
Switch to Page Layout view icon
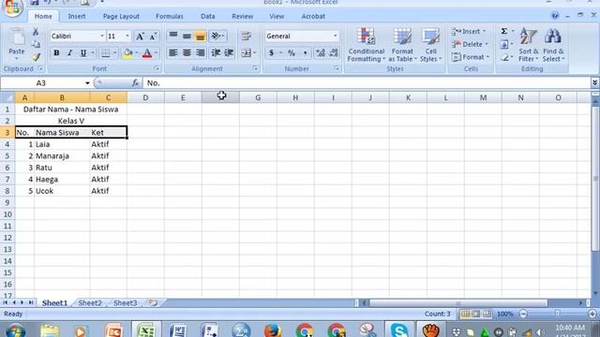(475, 315)
